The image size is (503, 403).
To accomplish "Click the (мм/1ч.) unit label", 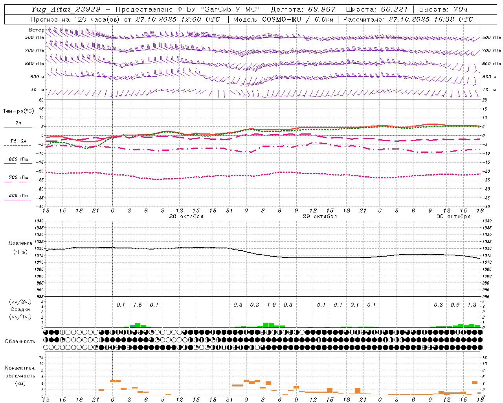I will (x=20, y=317).
